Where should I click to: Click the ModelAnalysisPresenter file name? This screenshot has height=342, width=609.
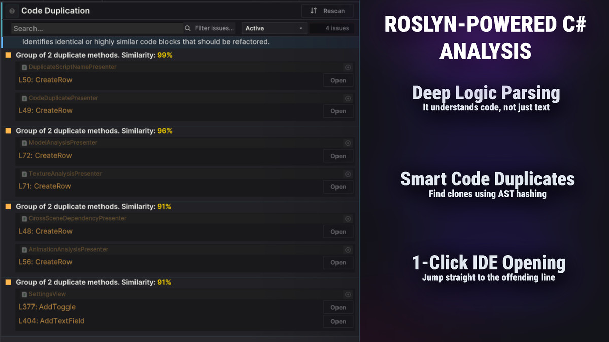[63, 143]
